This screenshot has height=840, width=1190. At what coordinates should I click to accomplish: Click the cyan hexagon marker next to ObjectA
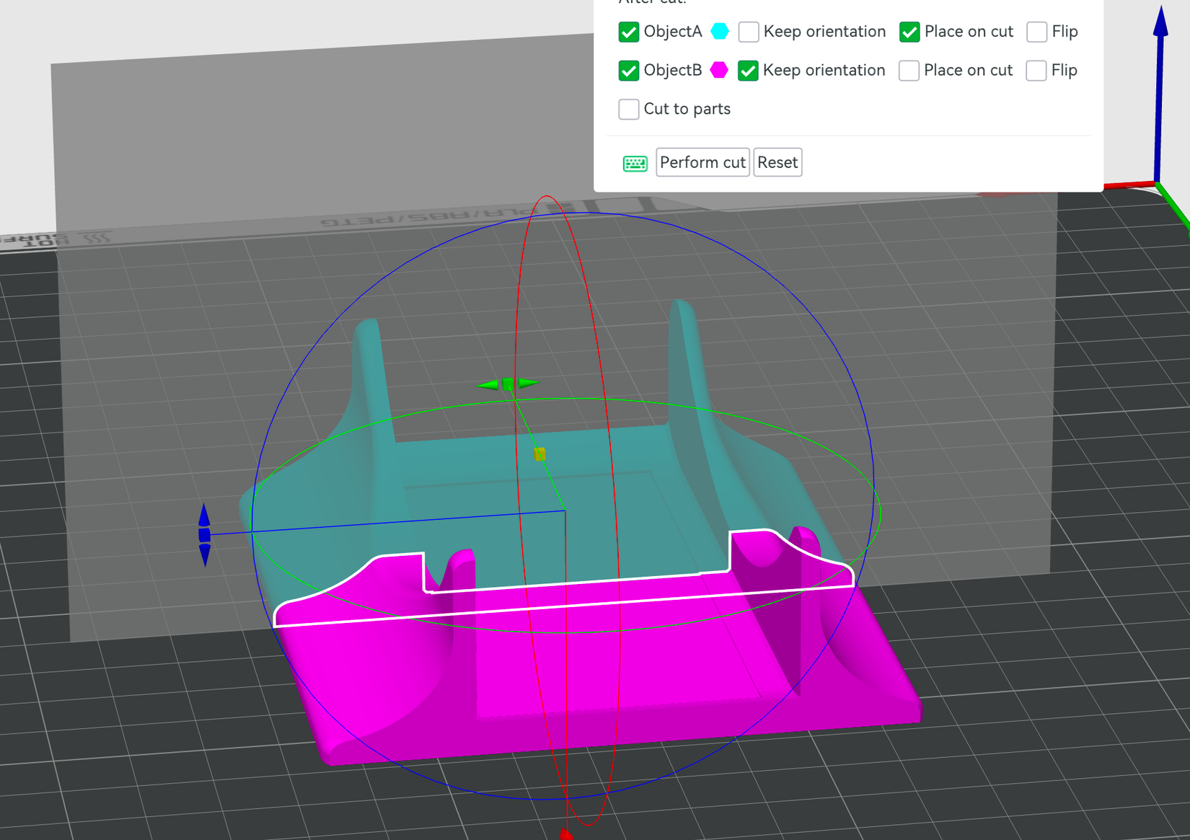pos(720,32)
